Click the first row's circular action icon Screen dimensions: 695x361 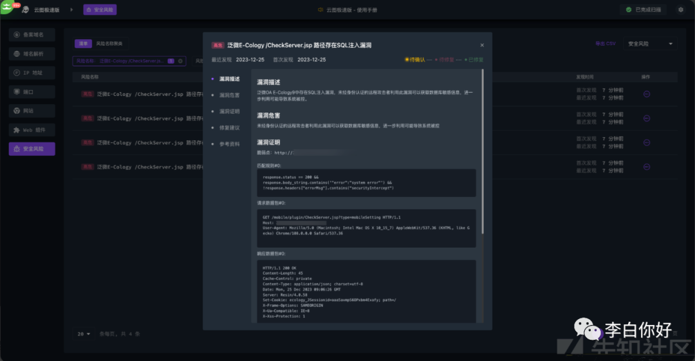pos(647,94)
